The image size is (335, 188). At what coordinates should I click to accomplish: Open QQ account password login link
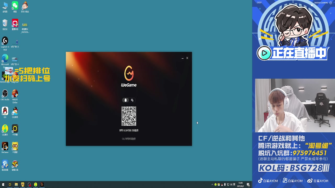point(129,139)
